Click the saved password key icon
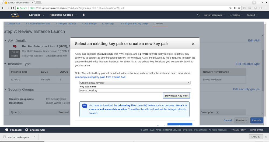This screenshot has width=269, height=142. (x=235, y=8)
